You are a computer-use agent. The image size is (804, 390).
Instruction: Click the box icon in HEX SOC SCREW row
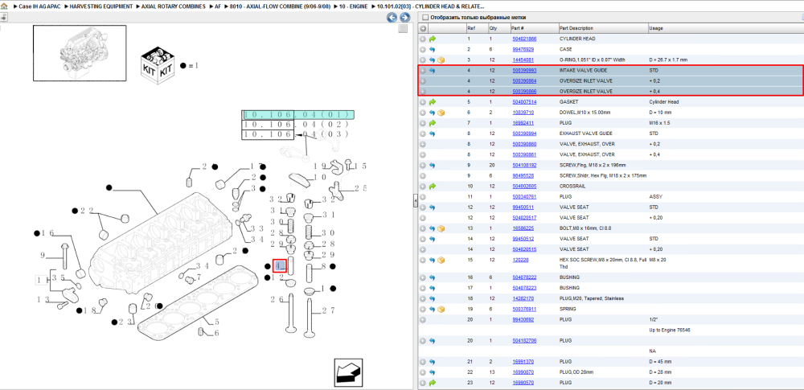coord(441,261)
